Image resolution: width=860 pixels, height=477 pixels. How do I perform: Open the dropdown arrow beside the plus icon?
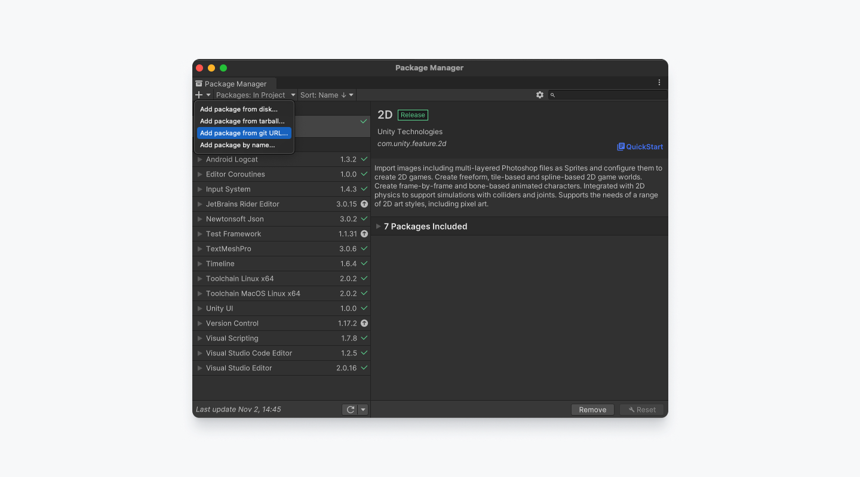[x=208, y=95]
